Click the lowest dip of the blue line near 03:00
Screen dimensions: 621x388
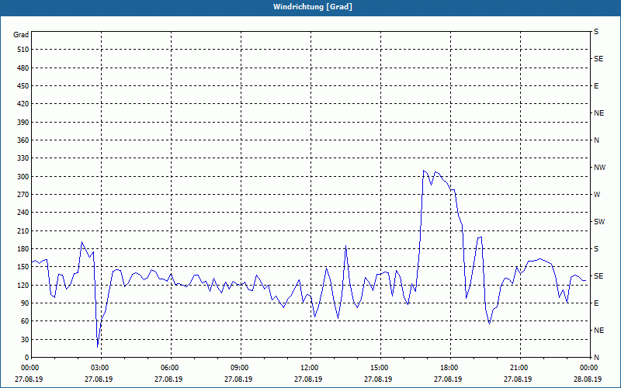tap(98, 347)
